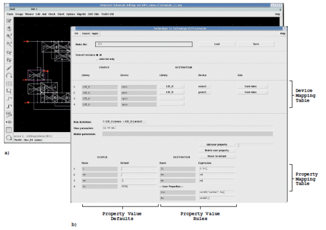
Task: Open the Migrate menu
Action: tap(81, 14)
